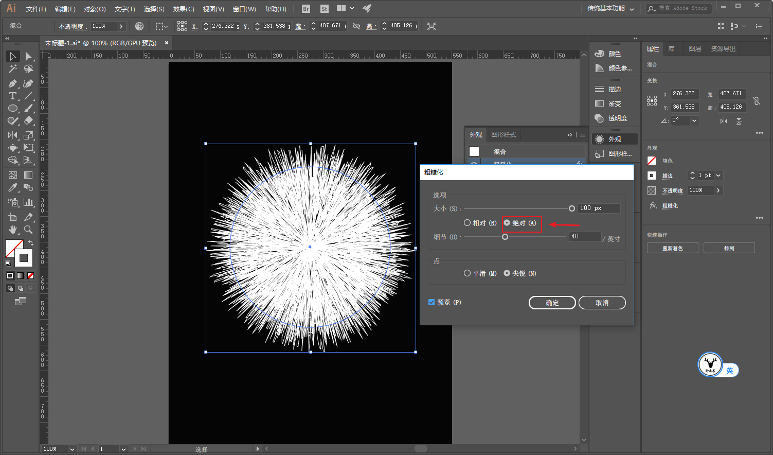Expand the stroke weight dropdown
Screen dimensions: 773x455
(x=718, y=176)
